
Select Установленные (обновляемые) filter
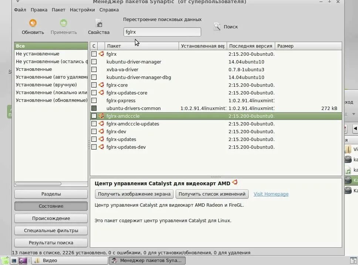tap(51, 100)
